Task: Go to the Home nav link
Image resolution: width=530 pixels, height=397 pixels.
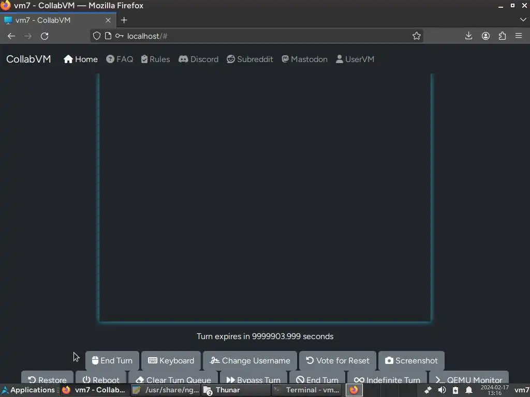Action: [81, 59]
